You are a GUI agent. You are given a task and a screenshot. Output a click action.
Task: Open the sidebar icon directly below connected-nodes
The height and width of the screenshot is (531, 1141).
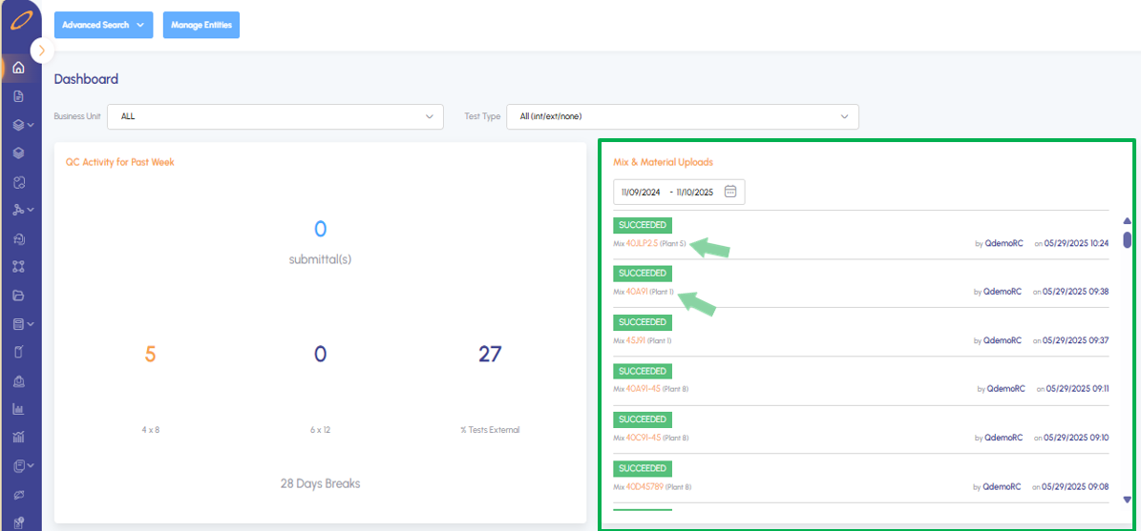click(x=19, y=238)
